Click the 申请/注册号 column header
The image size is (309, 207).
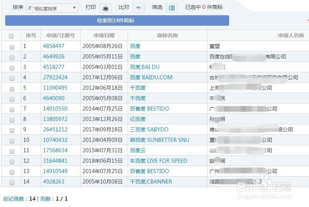point(61,35)
